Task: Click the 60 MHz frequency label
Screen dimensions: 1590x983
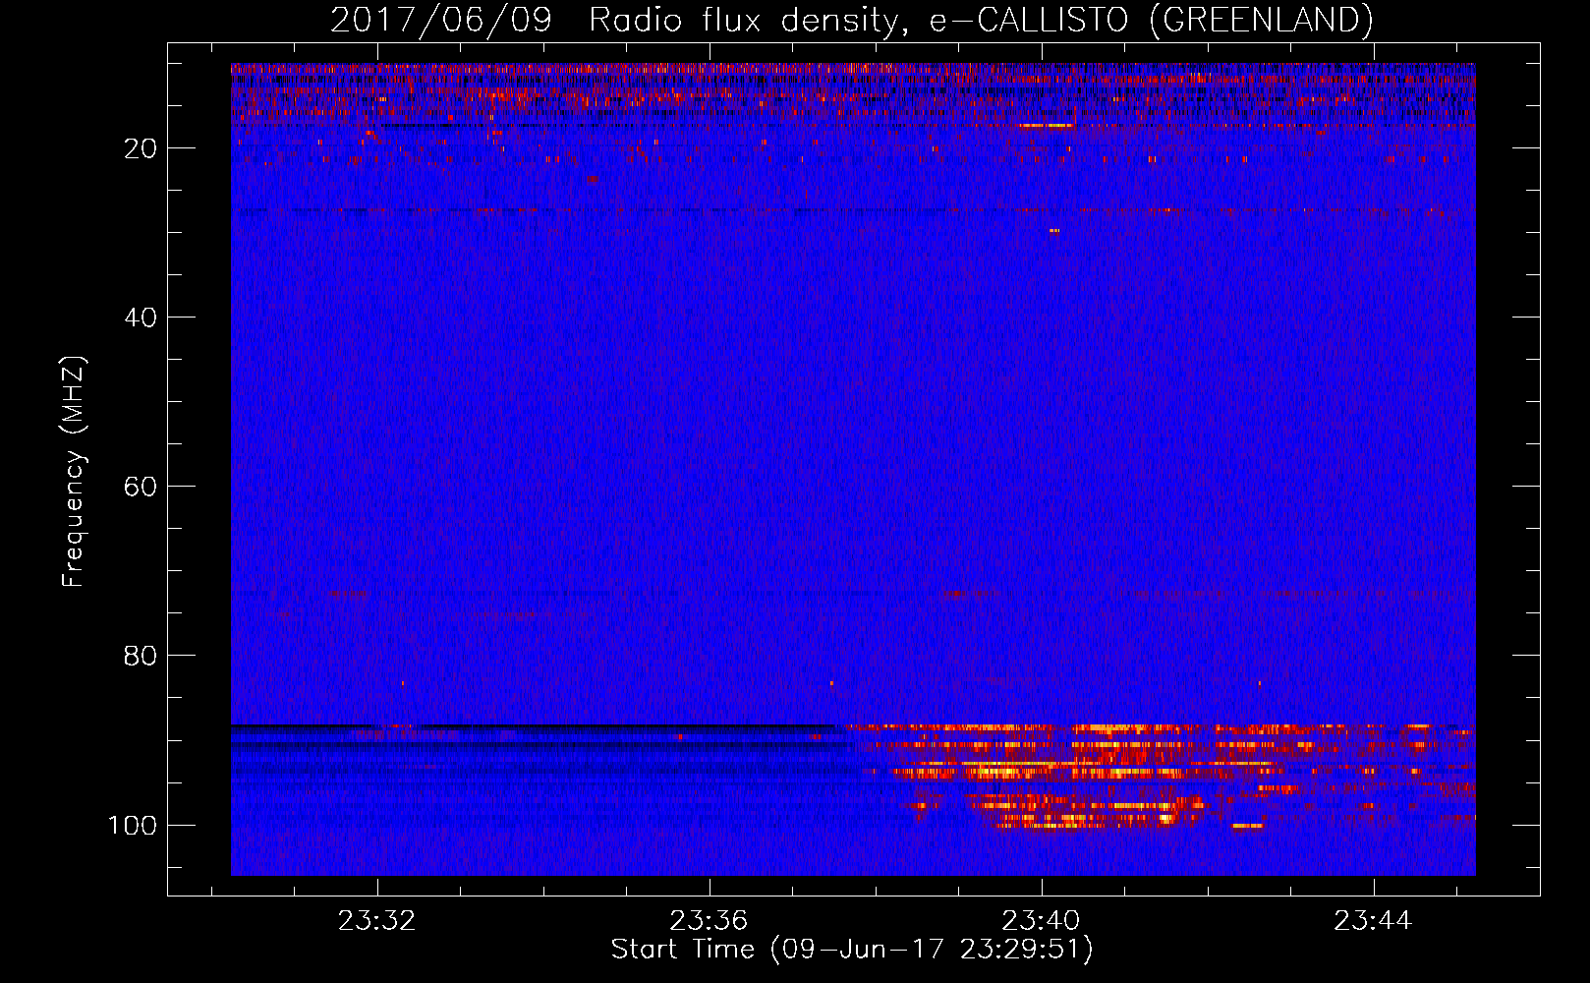Action: (x=141, y=487)
